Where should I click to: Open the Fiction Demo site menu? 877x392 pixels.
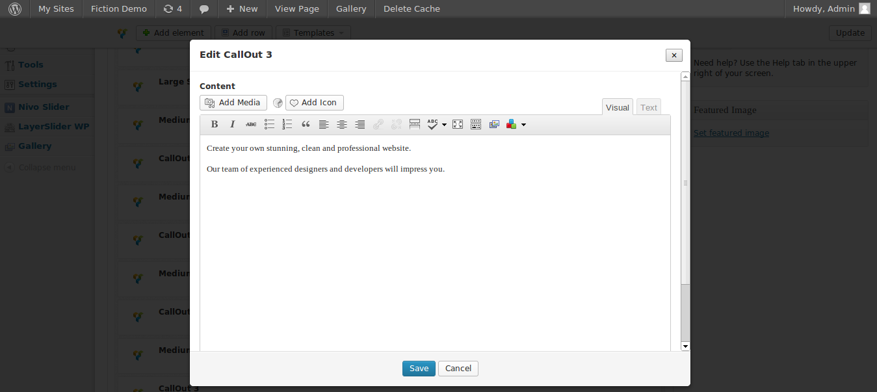click(x=119, y=9)
